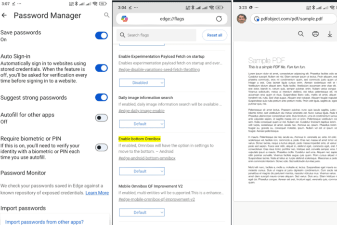The width and height of the screenshot is (337, 225).
Task: Click the Copilot icon in Edge flags address bar
Action: click(x=124, y=19)
